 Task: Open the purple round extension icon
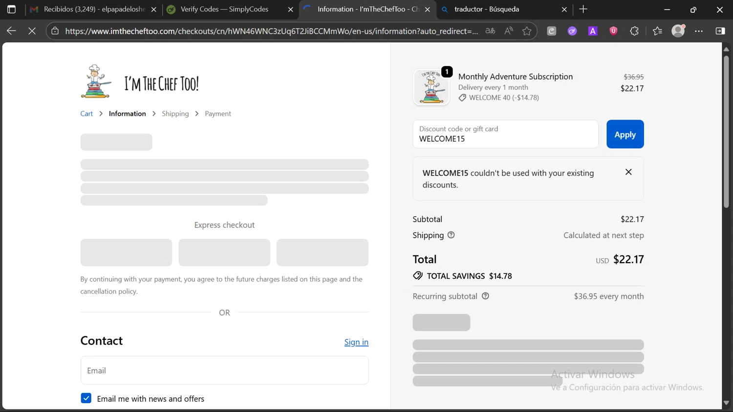[572, 31]
